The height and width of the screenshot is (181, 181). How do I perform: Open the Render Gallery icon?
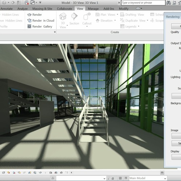tap(29, 26)
